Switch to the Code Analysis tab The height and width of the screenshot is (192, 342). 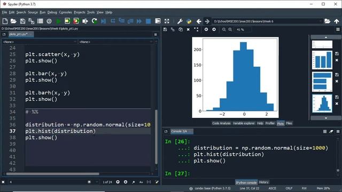221,123
